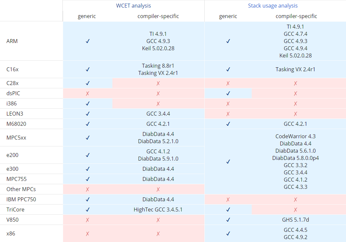The height and width of the screenshot is (242, 346).
Task: Click the Tasking 8.8r1 entry
Action: click(x=158, y=66)
